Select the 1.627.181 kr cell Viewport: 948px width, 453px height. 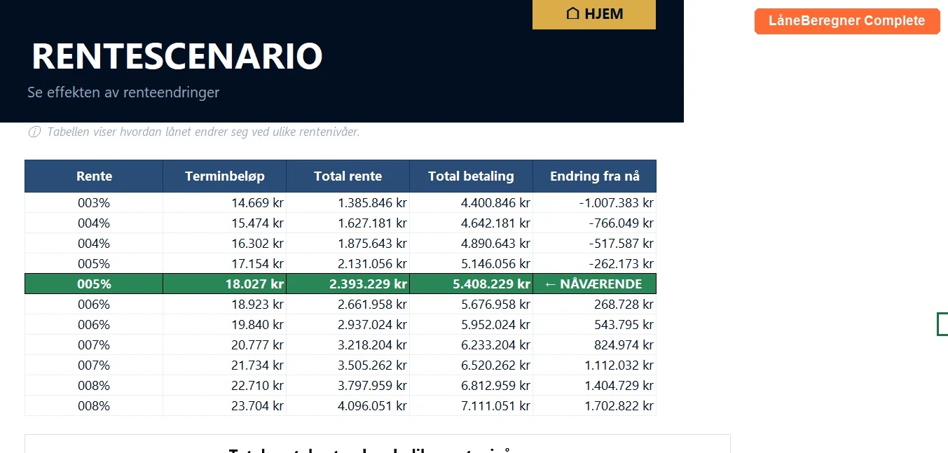point(348,223)
